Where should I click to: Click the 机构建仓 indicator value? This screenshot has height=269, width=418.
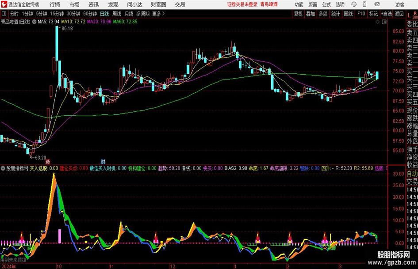[x=142, y=168]
